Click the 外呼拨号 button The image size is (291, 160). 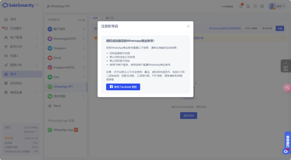[x=227, y=6]
